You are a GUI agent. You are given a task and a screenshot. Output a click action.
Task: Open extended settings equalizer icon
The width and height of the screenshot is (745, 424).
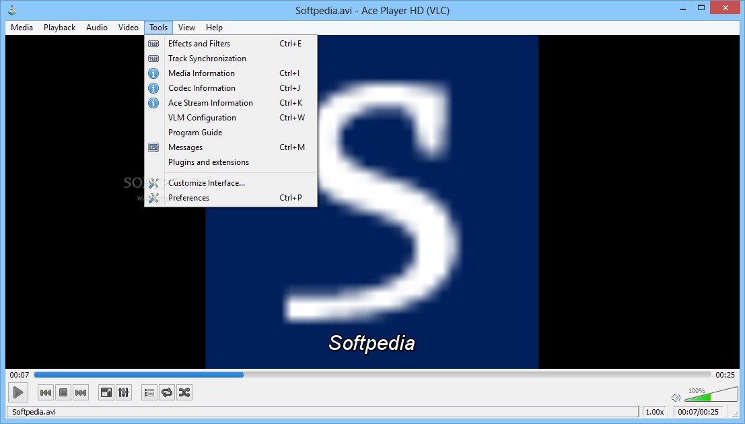coord(124,392)
